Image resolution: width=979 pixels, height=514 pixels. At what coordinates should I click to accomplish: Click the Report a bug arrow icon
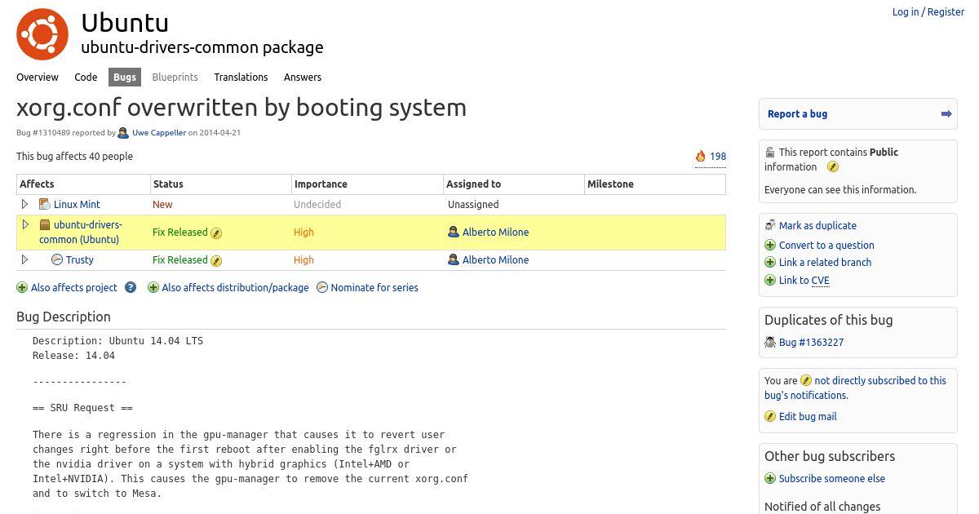946,114
